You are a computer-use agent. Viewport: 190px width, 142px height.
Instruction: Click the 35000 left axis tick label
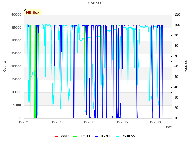tap(16, 28)
